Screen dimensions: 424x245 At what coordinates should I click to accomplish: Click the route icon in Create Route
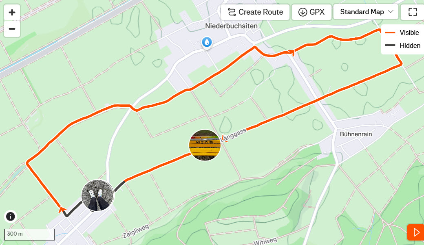[232, 12]
